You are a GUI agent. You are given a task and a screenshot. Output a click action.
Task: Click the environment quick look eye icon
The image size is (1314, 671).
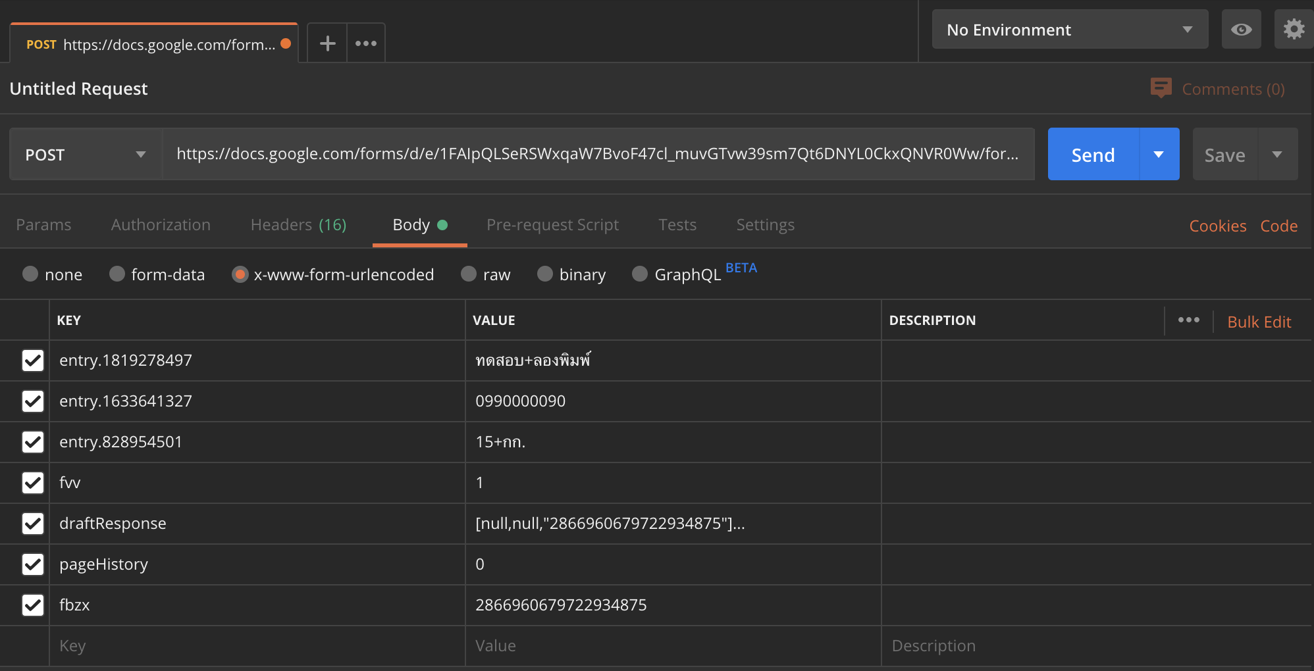pos(1241,29)
